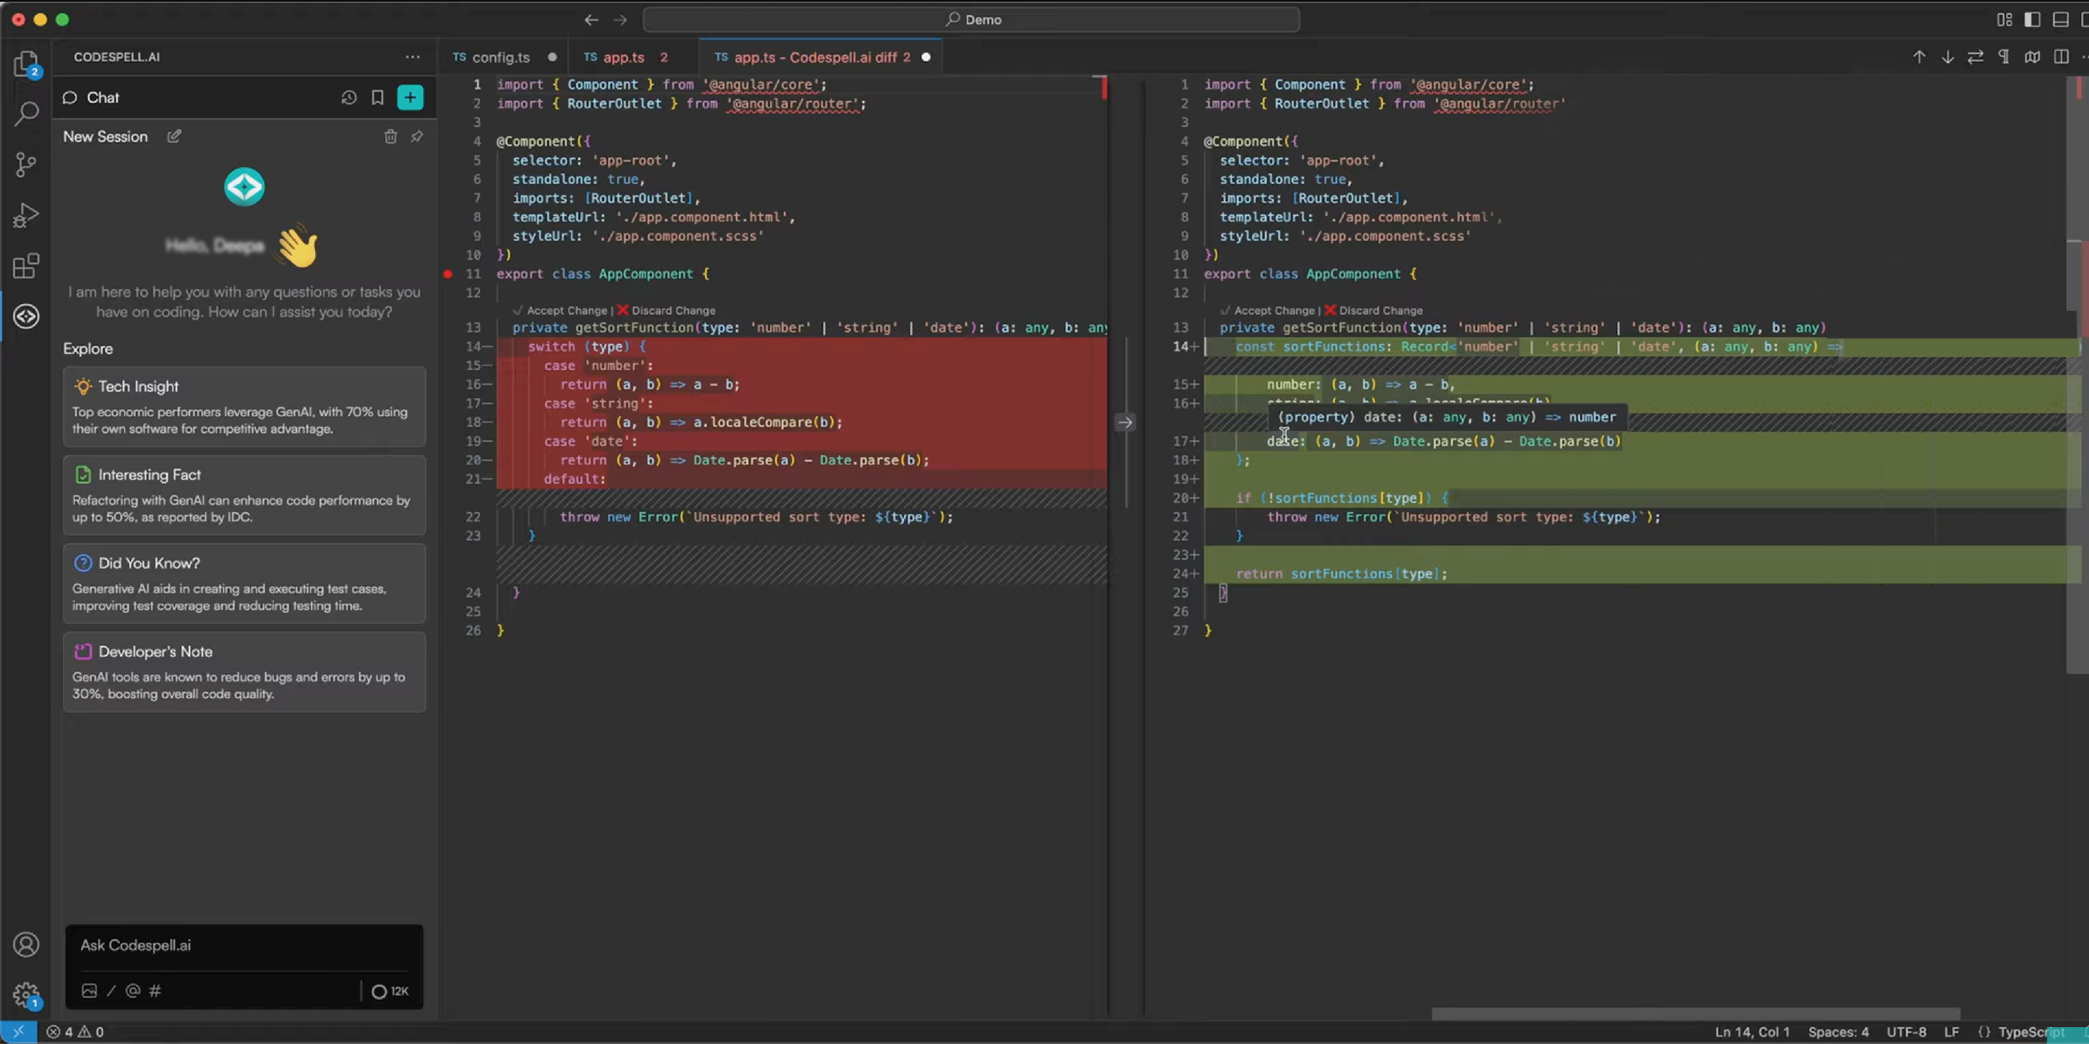Close the diff tab via its unsaved dot
Image resolution: width=2089 pixels, height=1044 pixels.
926,57
